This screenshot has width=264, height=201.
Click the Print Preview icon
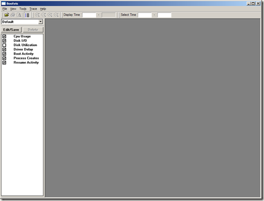click(19, 15)
